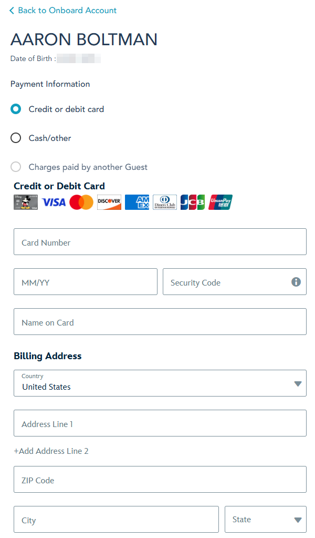The image size is (315, 538).
Task: Show security code info tooltip icon
Action: pos(296,282)
